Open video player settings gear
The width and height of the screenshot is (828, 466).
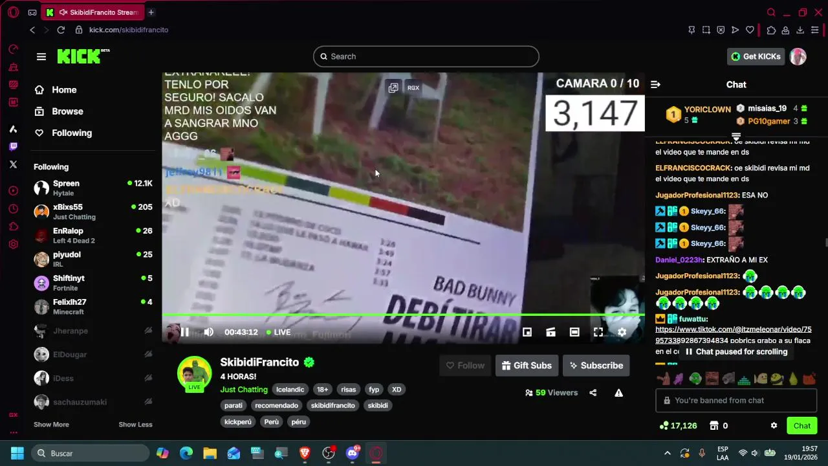(622, 332)
